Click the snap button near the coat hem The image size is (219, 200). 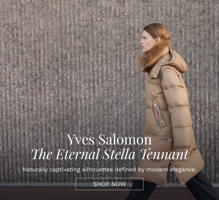[x=182, y=182]
